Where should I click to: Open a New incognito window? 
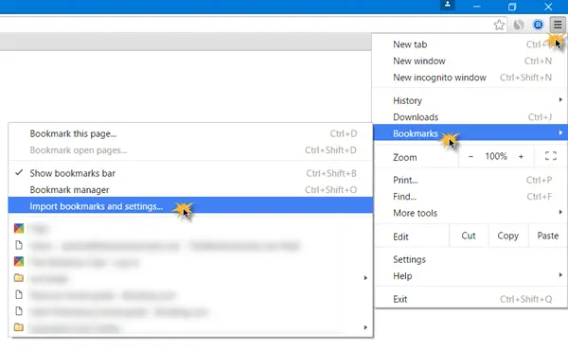click(x=470, y=78)
